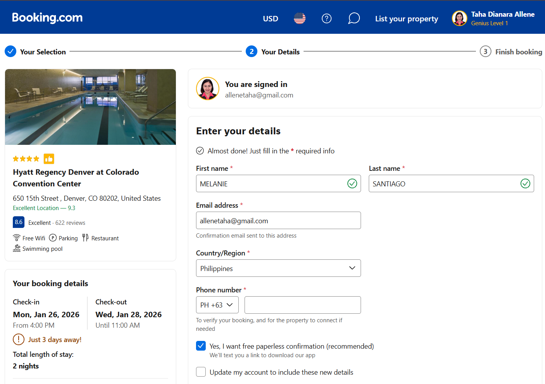The height and width of the screenshot is (384, 545).
Task: Open the US flag language selector
Action: tap(300, 18)
